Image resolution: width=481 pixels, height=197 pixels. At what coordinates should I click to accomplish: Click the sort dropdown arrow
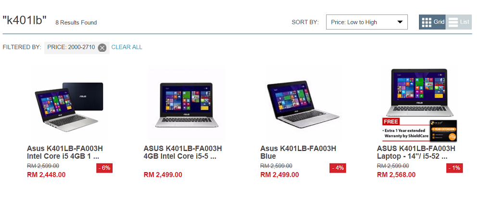pyautogui.click(x=400, y=22)
